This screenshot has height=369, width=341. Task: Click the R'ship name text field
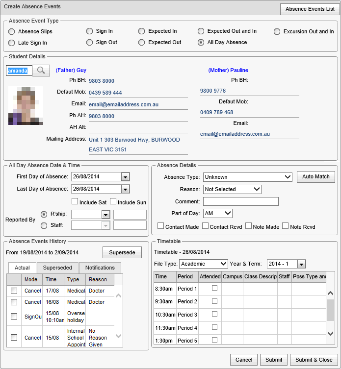coord(130,215)
